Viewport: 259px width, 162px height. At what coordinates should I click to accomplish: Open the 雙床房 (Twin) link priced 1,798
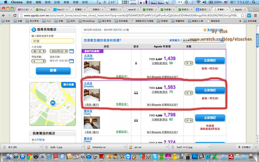pyautogui.click(x=88, y=111)
